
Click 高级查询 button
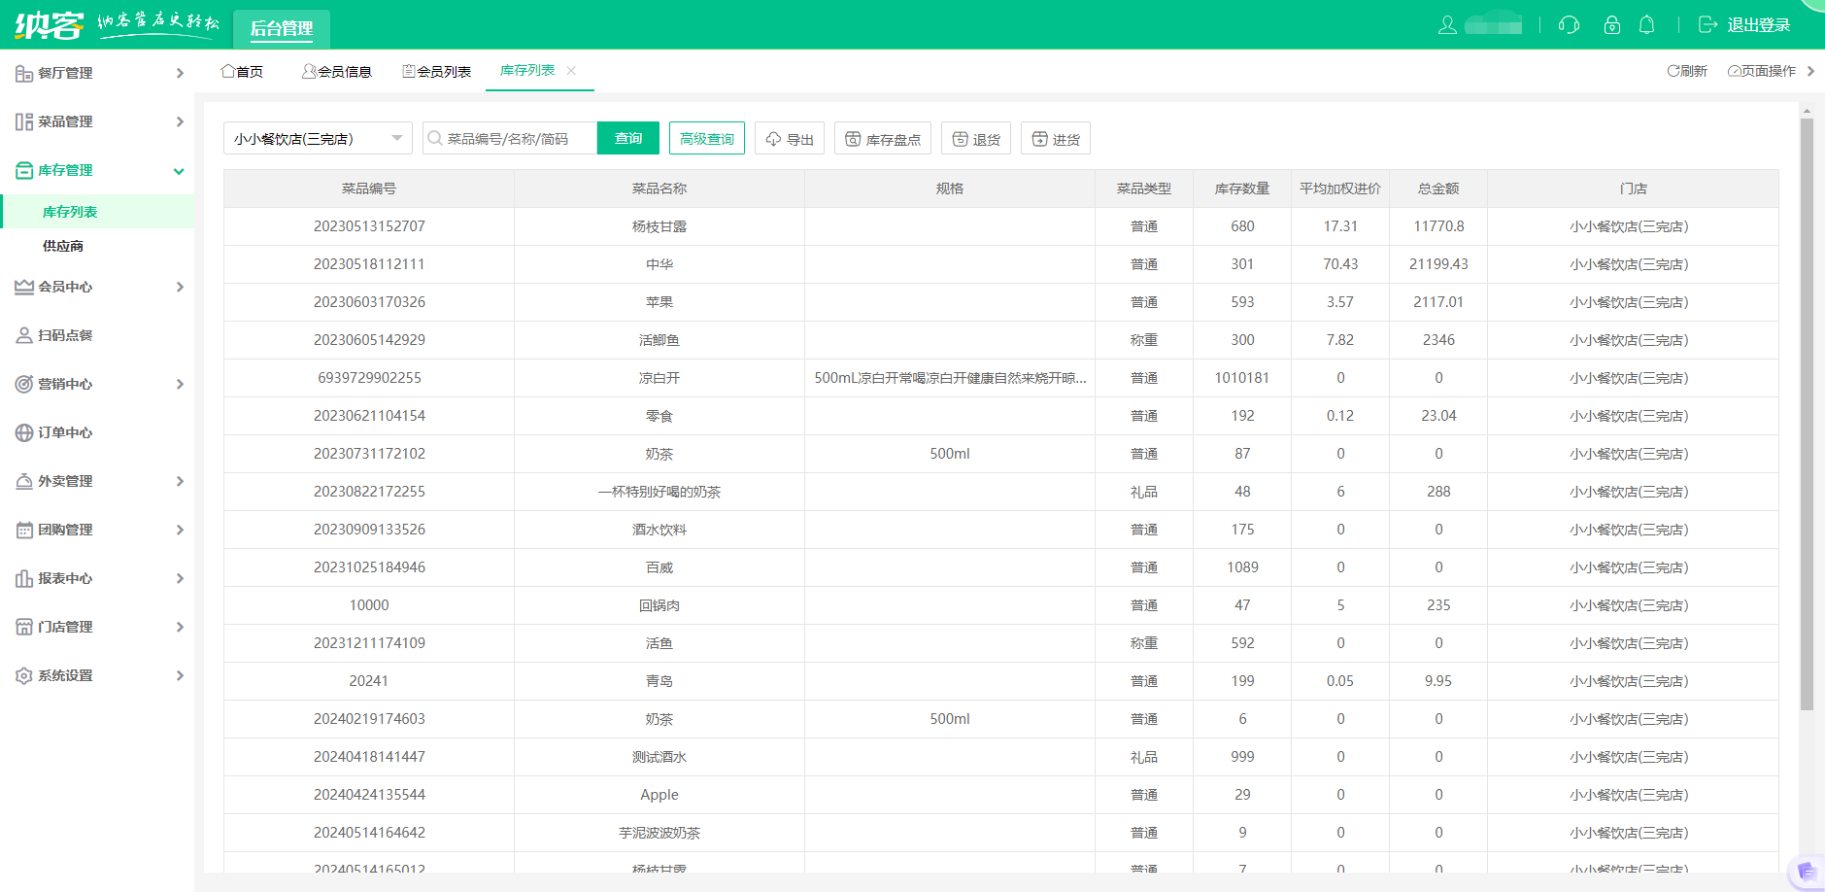[x=707, y=138]
